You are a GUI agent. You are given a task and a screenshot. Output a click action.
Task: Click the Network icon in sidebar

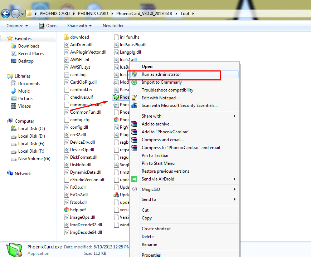[x=10, y=173]
